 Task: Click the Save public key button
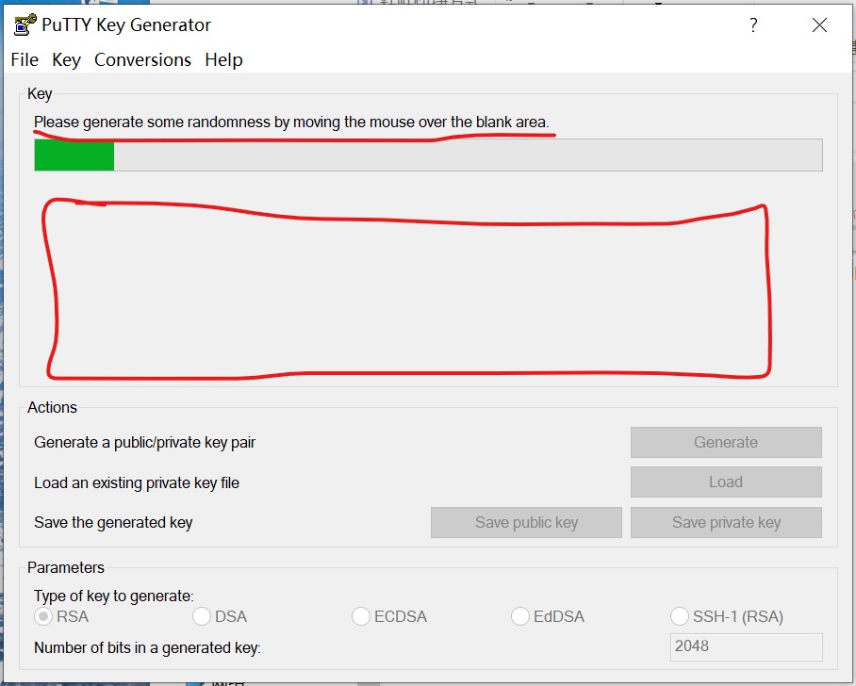[526, 522]
